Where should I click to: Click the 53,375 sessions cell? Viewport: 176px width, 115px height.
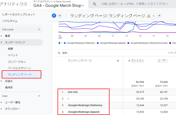(x=140, y=92)
